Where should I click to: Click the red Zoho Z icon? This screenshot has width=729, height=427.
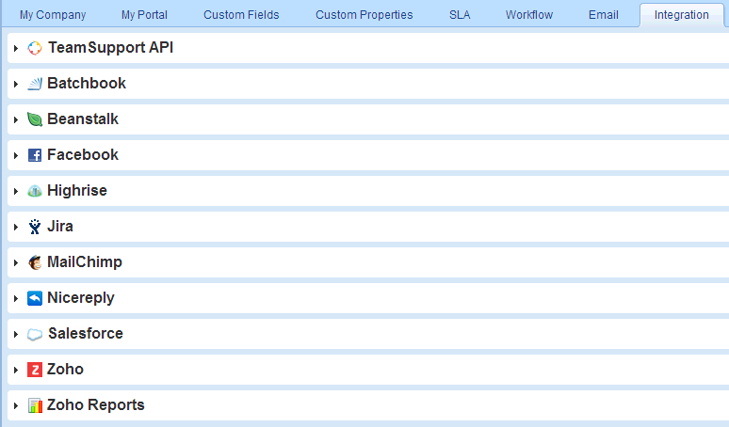pyautogui.click(x=35, y=370)
